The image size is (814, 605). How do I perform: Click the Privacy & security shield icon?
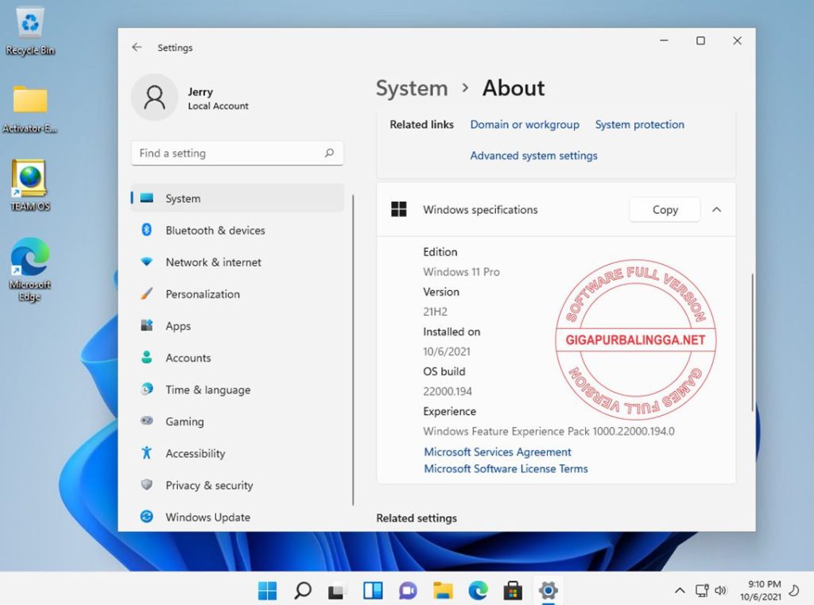(x=147, y=484)
